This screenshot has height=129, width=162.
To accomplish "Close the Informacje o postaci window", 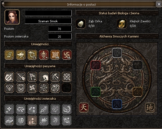I will 159,4.
